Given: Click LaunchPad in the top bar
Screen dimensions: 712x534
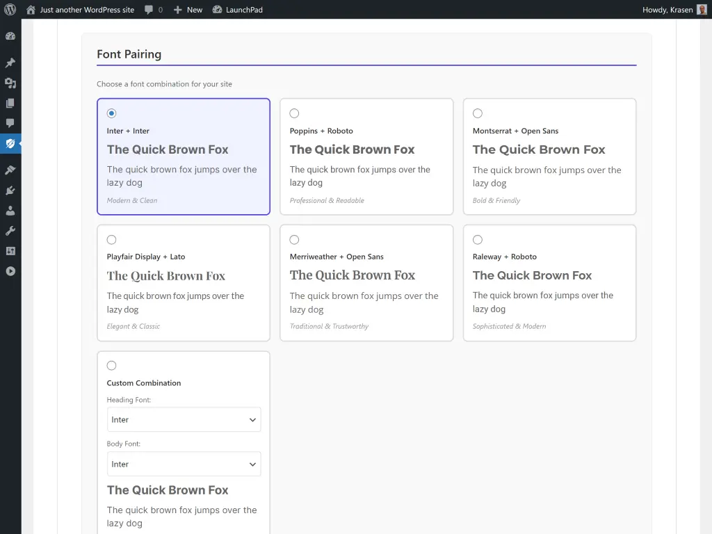Looking at the screenshot, I should pyautogui.click(x=238, y=10).
